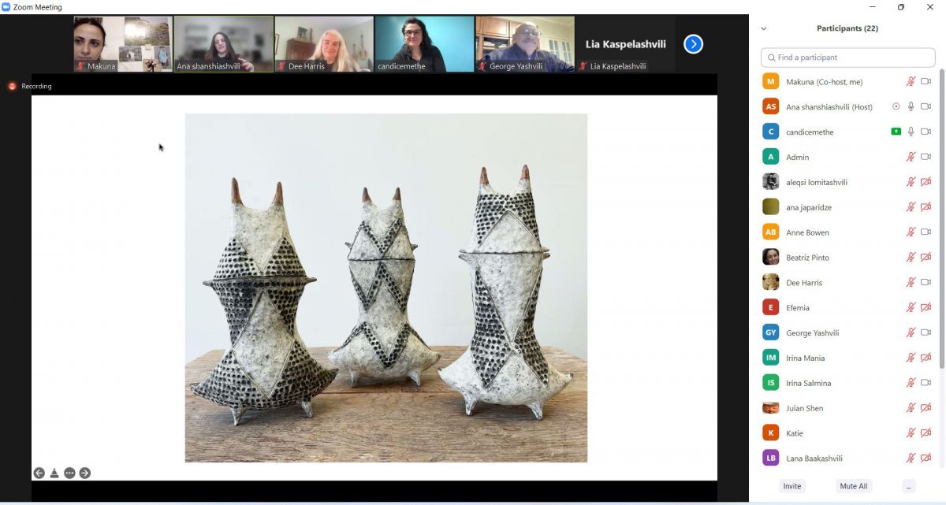
Task: Click the Find a participant search box
Action: coord(847,58)
